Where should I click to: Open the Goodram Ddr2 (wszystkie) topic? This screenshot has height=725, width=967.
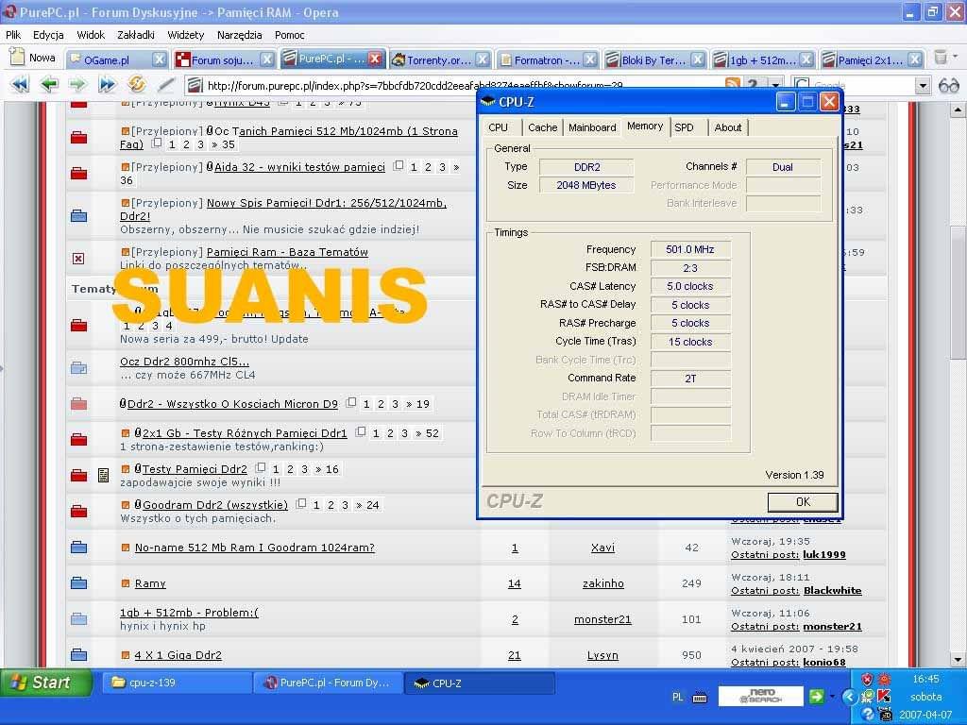coord(215,505)
